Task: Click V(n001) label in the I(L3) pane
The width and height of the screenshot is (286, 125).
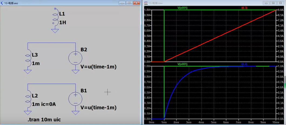Action: 182,8
